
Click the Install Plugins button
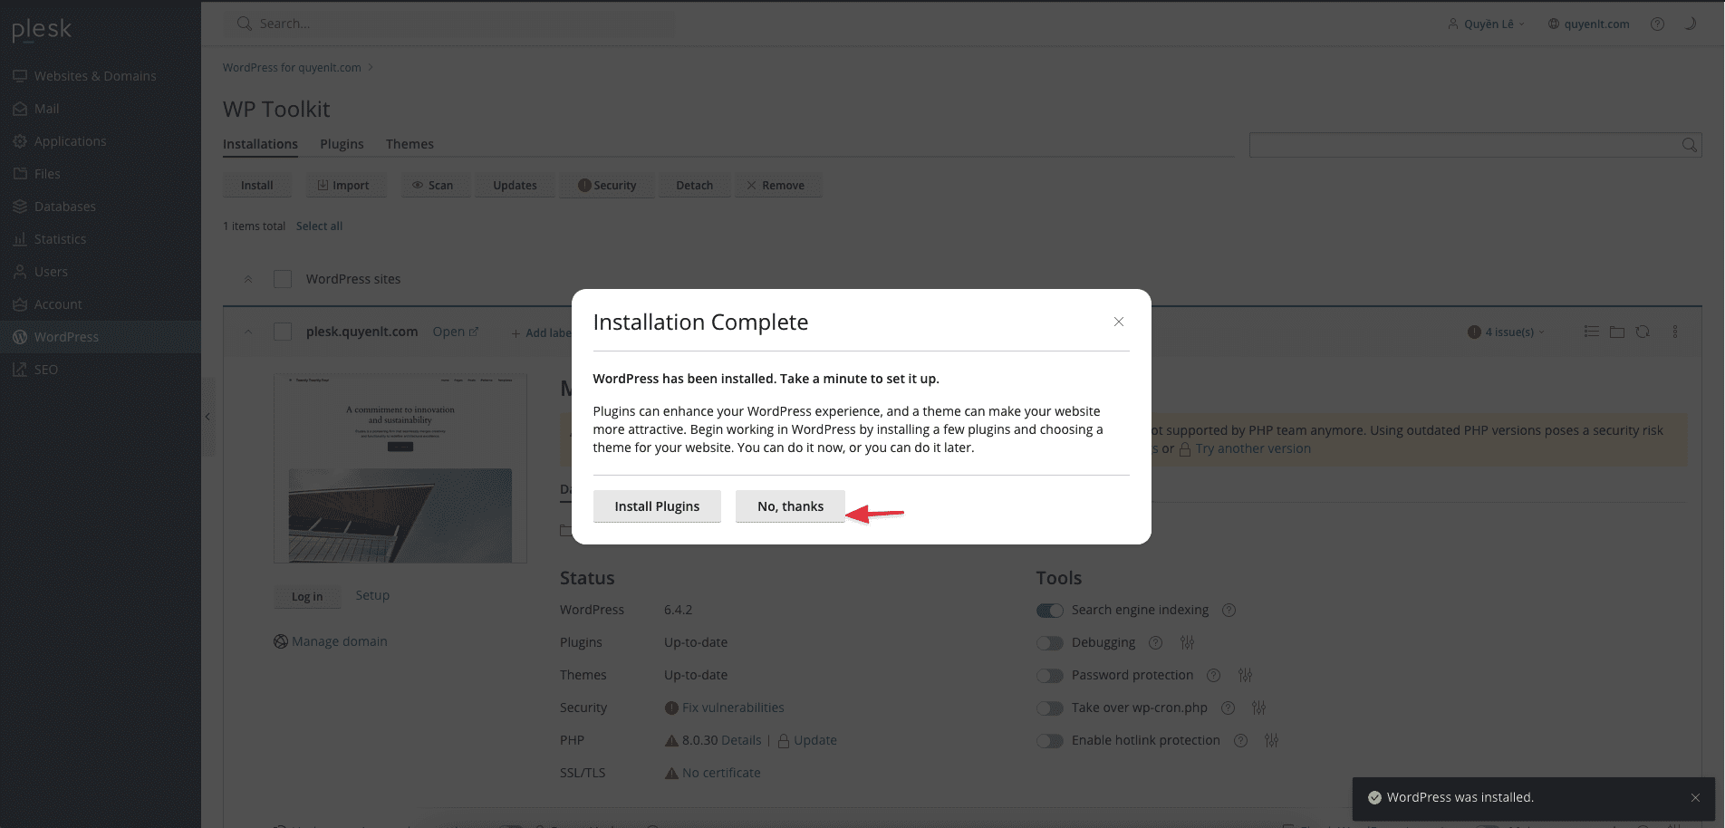click(x=657, y=506)
